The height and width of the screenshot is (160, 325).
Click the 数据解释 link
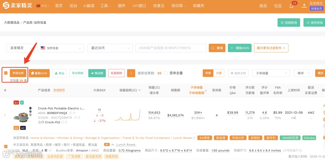tap(59, 90)
